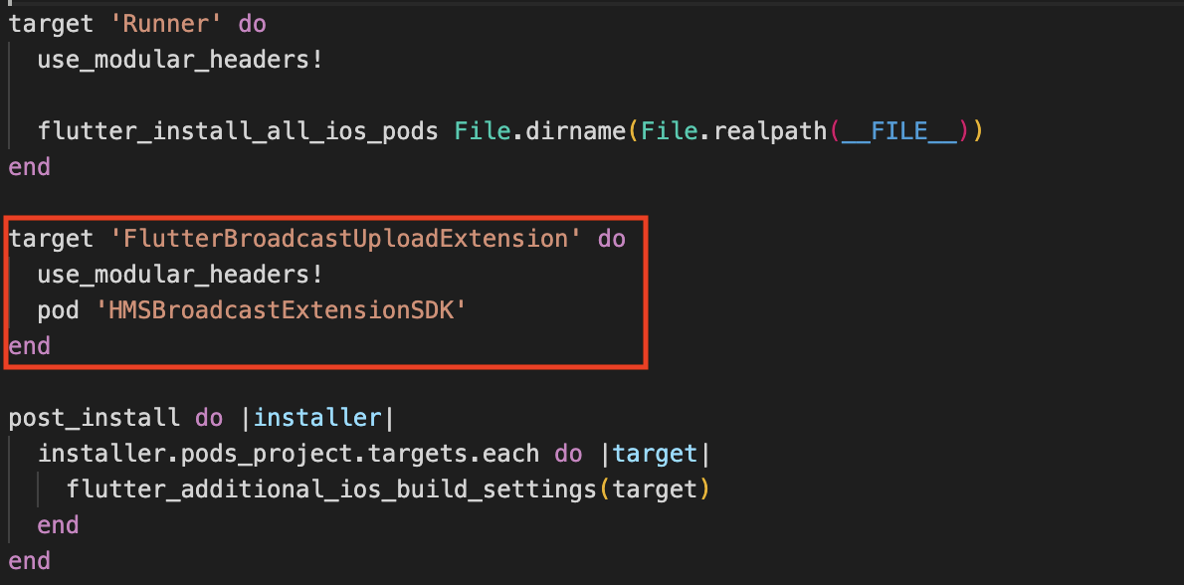Click the 'HMSBroadcastExtensionSDK' pod name
This screenshot has height=585, width=1184.
281,310
